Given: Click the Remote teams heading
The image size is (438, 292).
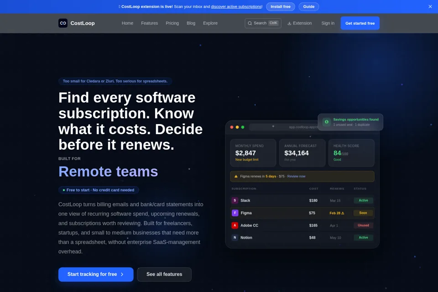Looking at the screenshot, I should point(108,172).
